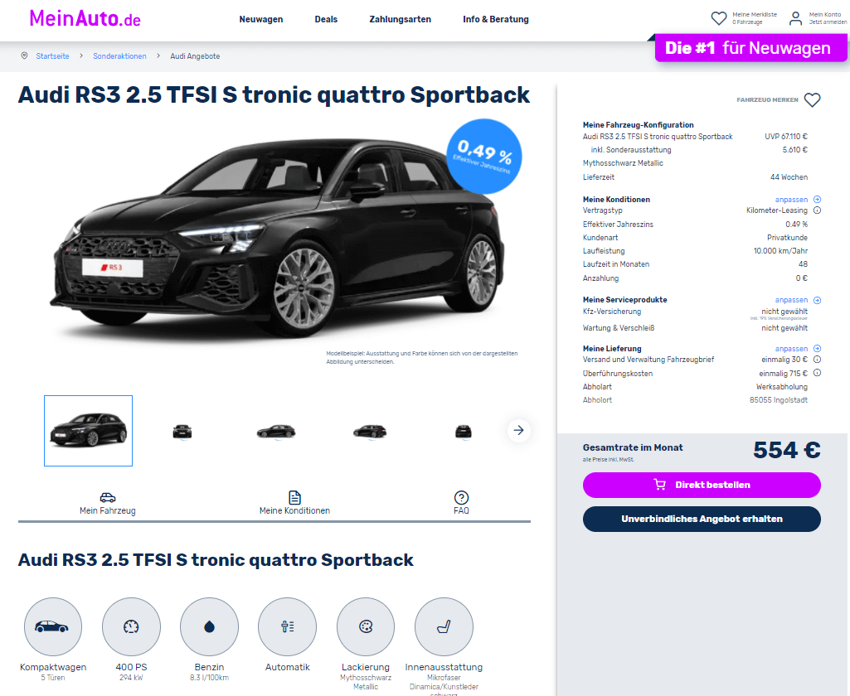Click info icon beside Überführungskosten
850x696 pixels.
pyautogui.click(x=817, y=373)
